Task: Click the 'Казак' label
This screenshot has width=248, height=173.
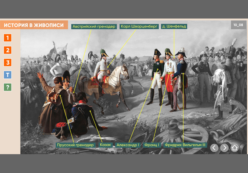Action: coord(105,145)
